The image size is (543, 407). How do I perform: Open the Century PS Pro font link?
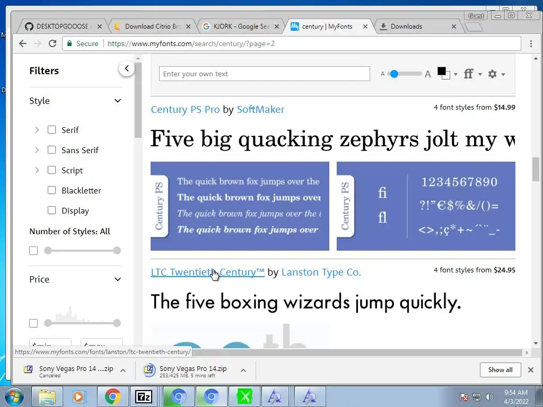click(x=185, y=109)
